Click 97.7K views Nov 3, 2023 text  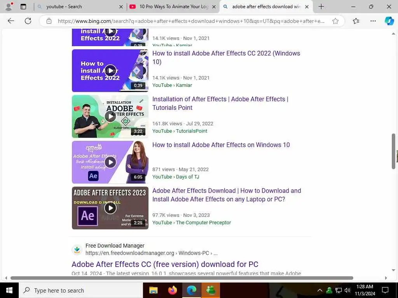coord(181,215)
